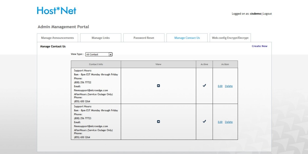
Task: Delete the contact with phone (800) 256 77723
Action: point(229,122)
